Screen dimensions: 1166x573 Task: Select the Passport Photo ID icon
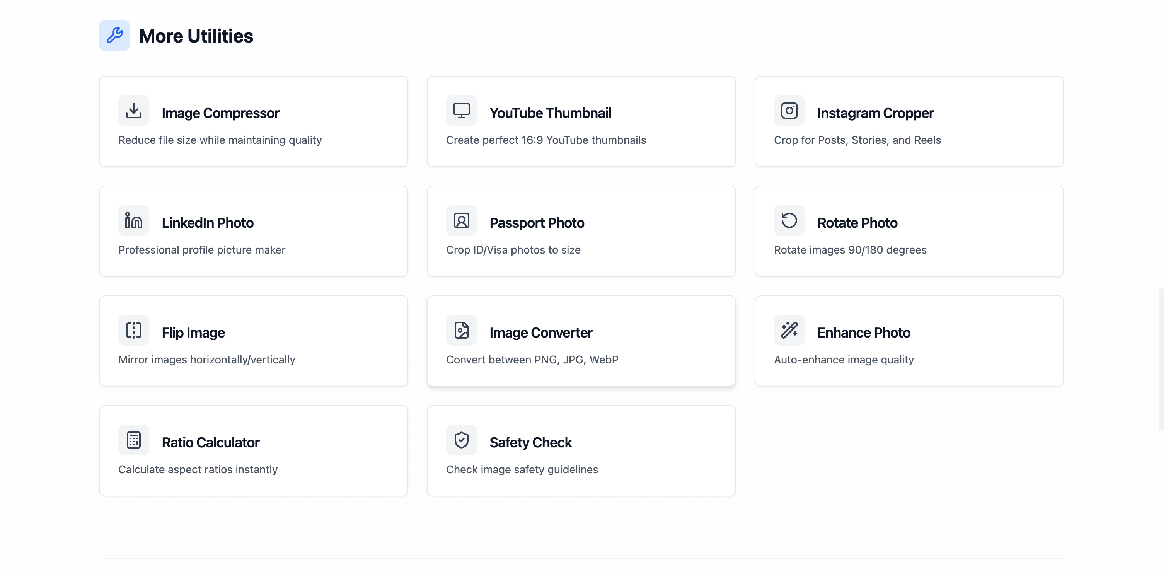461,220
